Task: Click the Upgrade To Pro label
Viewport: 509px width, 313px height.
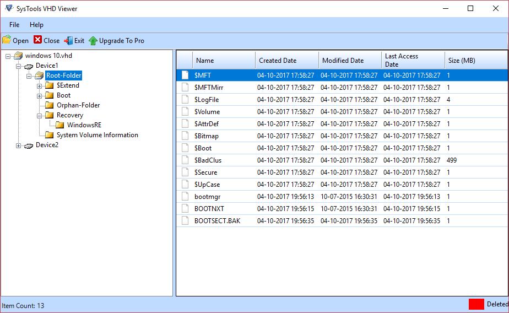Action: click(x=122, y=41)
